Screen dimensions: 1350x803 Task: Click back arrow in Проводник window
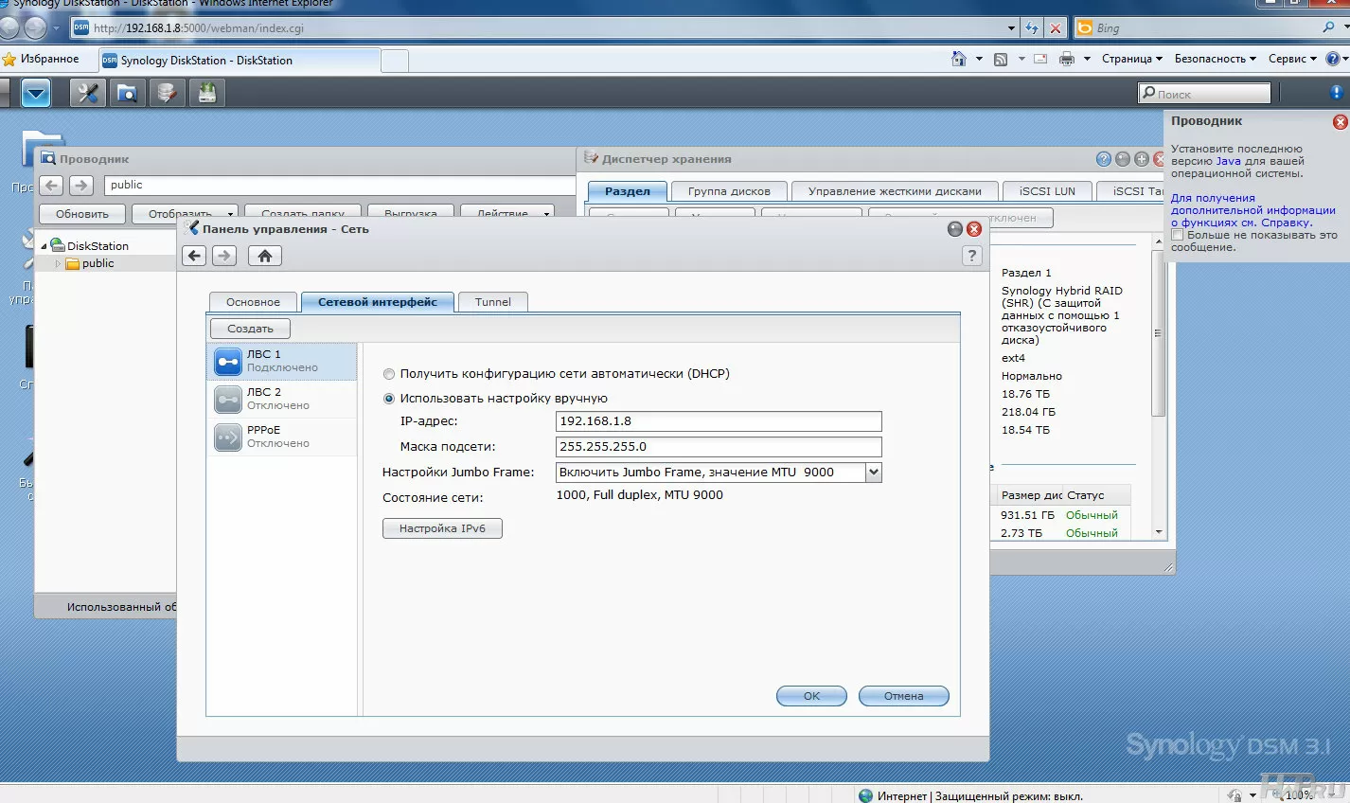[x=52, y=186]
